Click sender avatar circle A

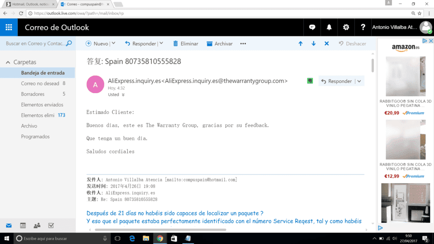click(95, 84)
